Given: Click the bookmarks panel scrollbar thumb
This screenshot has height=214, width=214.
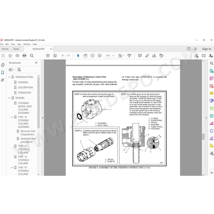Looking at the screenshot, I should click(x=38, y=103).
